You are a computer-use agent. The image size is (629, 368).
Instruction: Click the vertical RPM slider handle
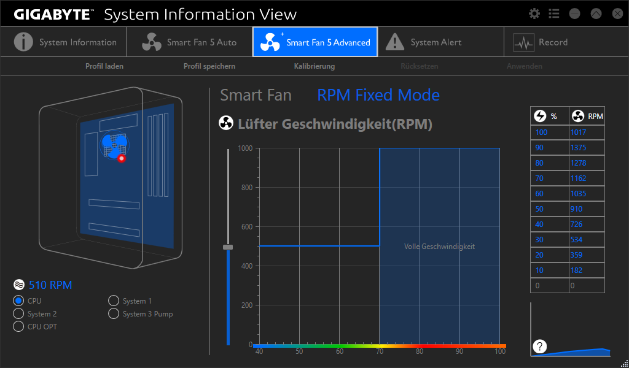coord(228,247)
